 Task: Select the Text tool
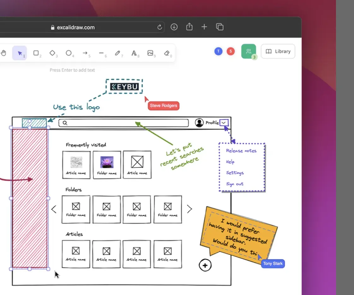[134, 53]
